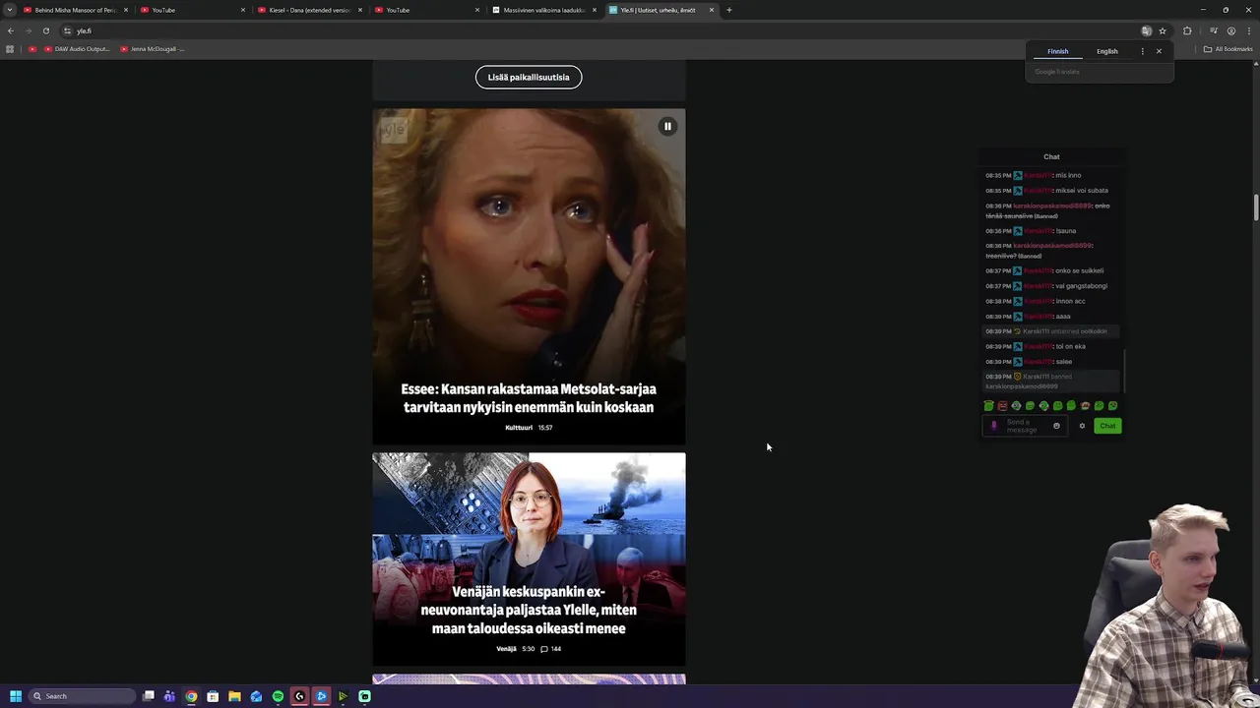Switch to the Behind Misha Mansoor tab
The width and height of the screenshot is (1260, 708).
pyautogui.click(x=77, y=10)
